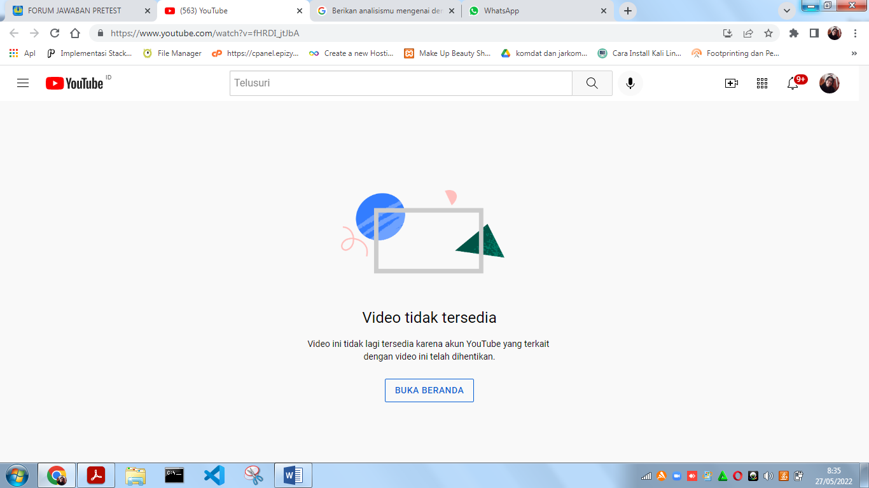Open the YouTube apps grid
Viewport: 869px width, 488px height.
pyautogui.click(x=762, y=83)
